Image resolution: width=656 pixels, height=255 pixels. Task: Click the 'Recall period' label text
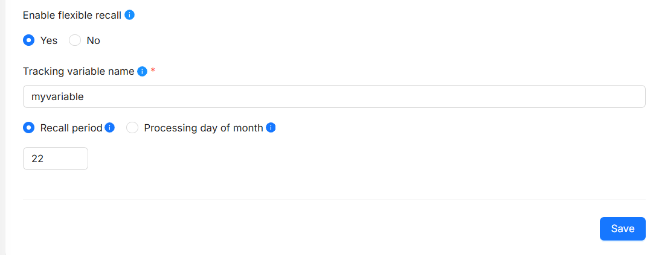point(71,128)
